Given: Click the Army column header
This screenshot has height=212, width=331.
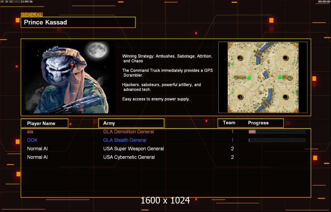Looking at the screenshot, I should (x=131, y=123).
